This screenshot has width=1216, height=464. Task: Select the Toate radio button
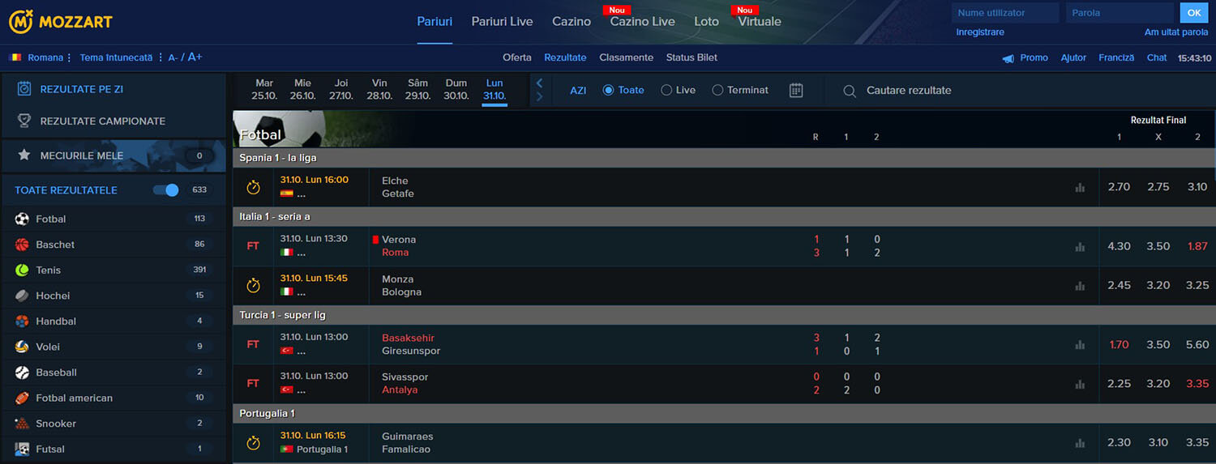608,90
